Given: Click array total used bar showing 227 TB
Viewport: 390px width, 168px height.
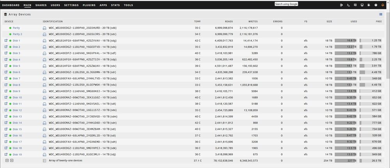Looking at the screenshot, I should point(346,161).
